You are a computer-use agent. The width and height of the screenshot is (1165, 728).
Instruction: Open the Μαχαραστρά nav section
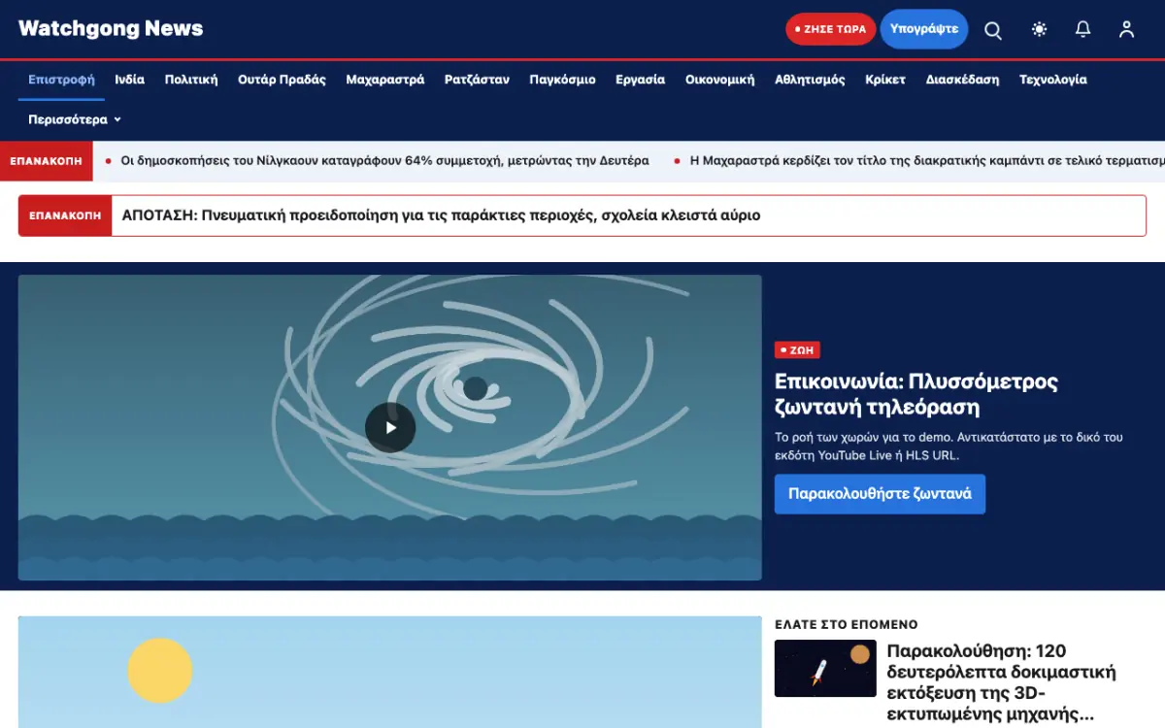[x=385, y=80]
